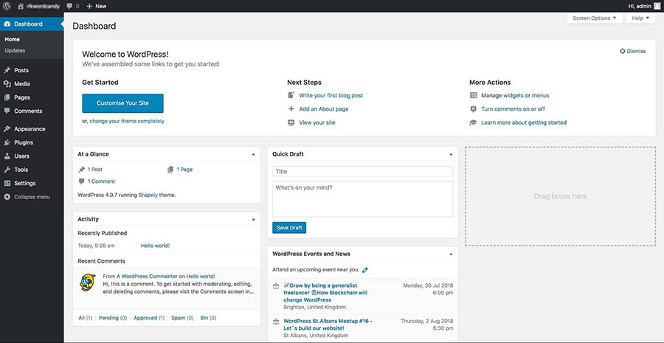The height and width of the screenshot is (343, 664).
Task: Filter comments by Spam (0)
Action: [182, 318]
